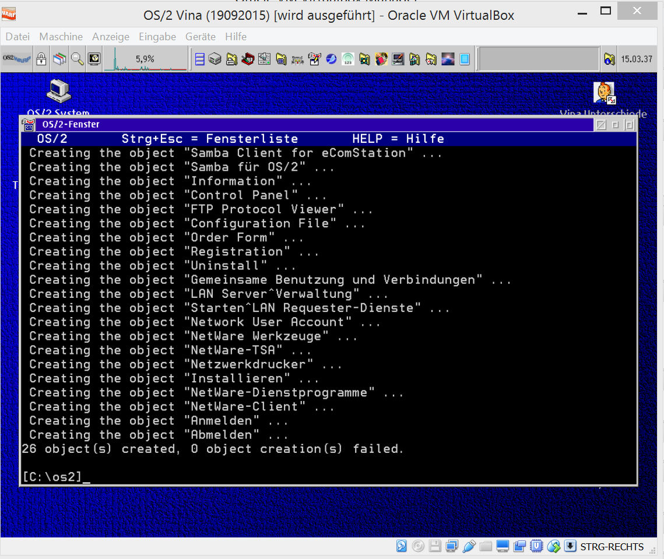Click the lockup padlock icon in WarpCenter
The width and height of the screenshot is (664, 559).
pyautogui.click(x=41, y=59)
